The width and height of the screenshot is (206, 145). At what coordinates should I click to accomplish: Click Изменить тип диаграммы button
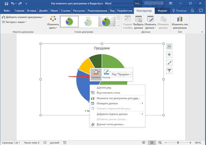point(180,22)
